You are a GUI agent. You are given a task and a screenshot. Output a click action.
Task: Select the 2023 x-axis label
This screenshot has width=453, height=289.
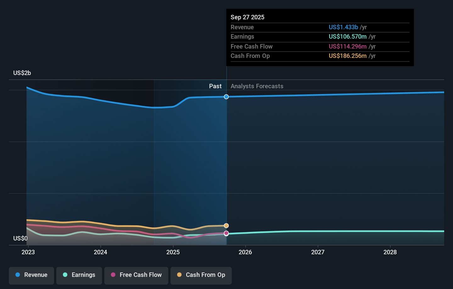(28, 252)
